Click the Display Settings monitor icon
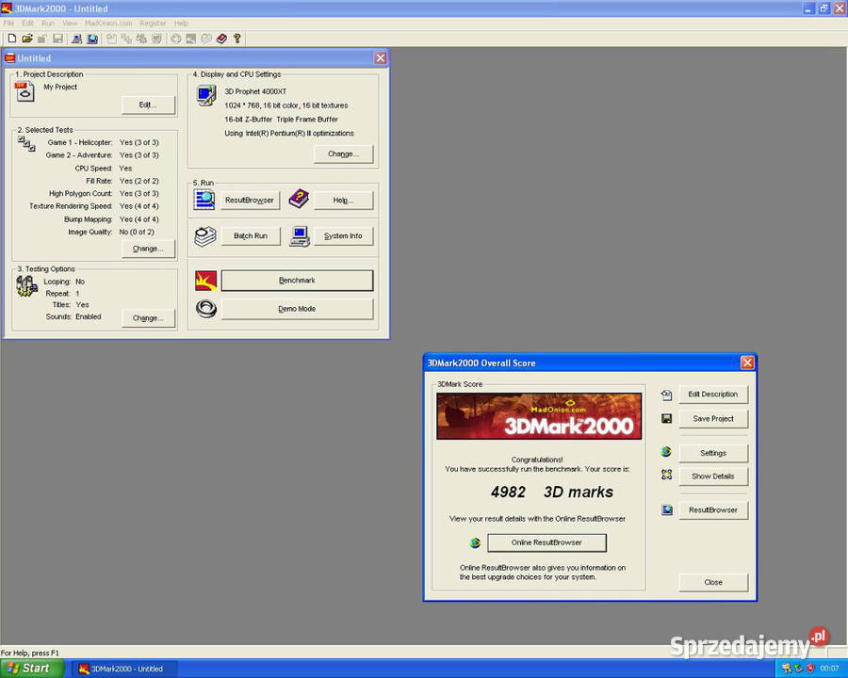Viewport: 848px width, 678px height. pyautogui.click(x=206, y=94)
